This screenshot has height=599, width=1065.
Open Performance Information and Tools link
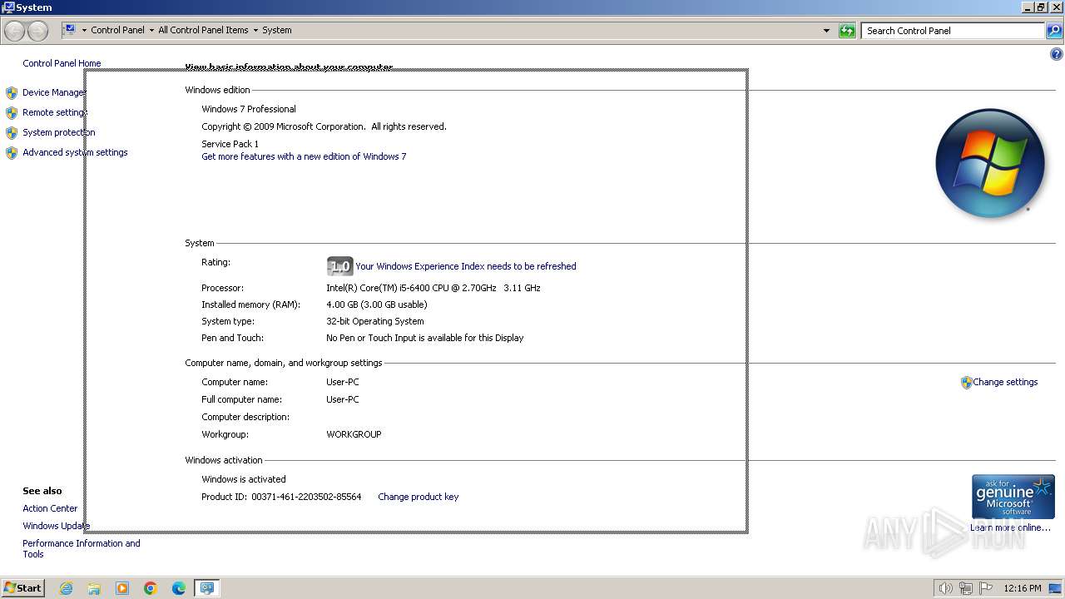coord(82,548)
